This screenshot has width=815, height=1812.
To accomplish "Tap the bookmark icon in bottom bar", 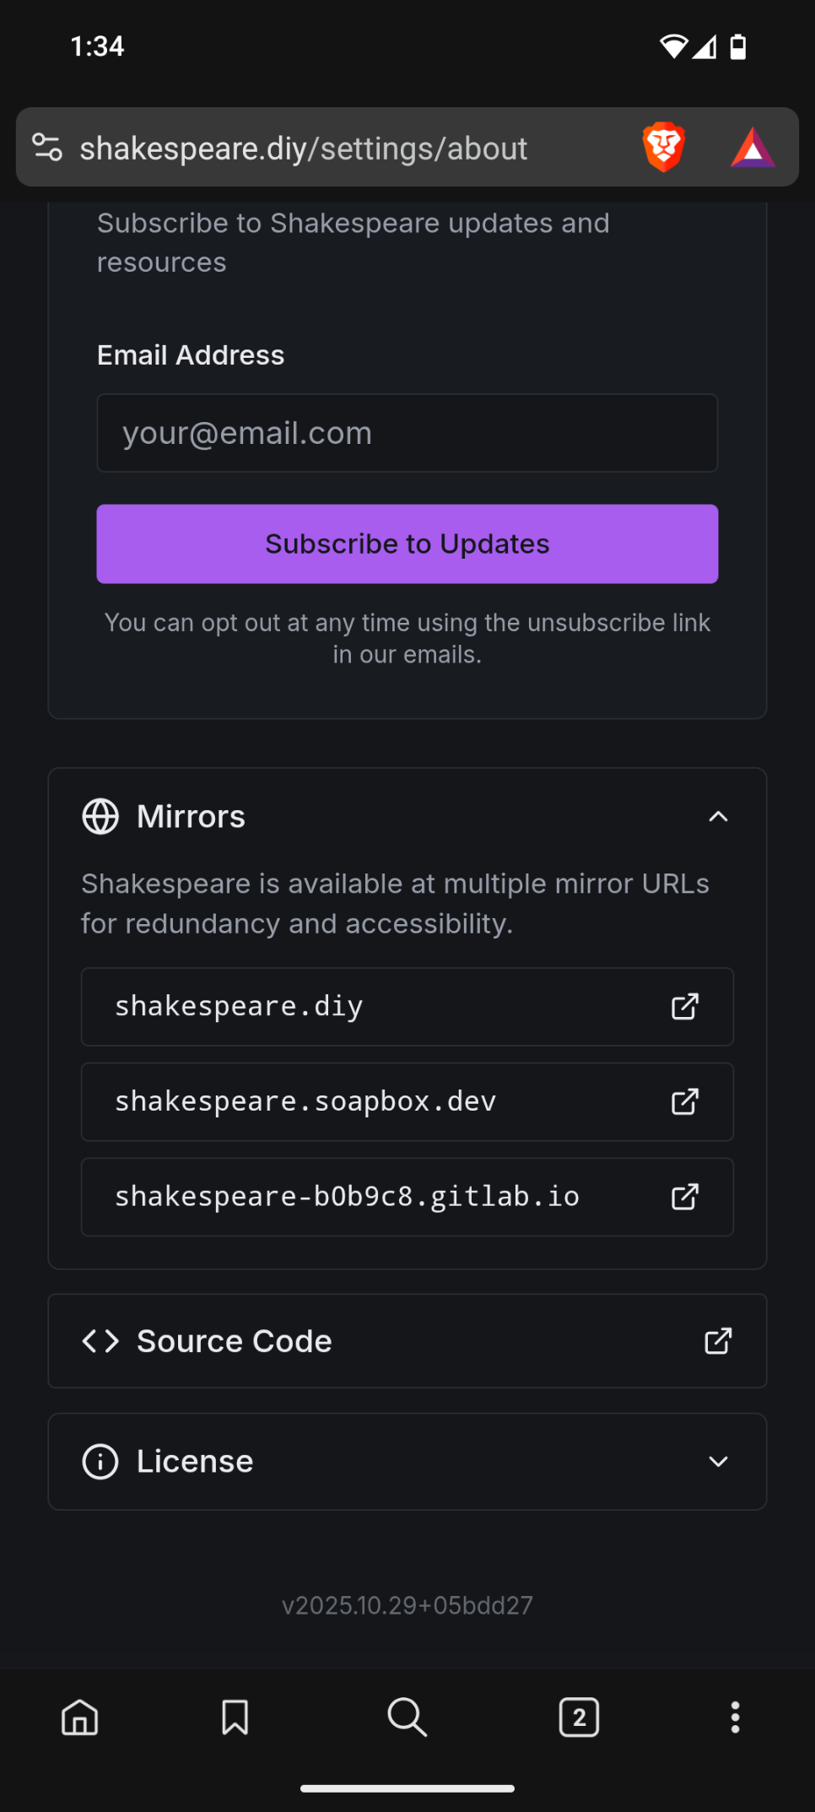I will point(235,1717).
